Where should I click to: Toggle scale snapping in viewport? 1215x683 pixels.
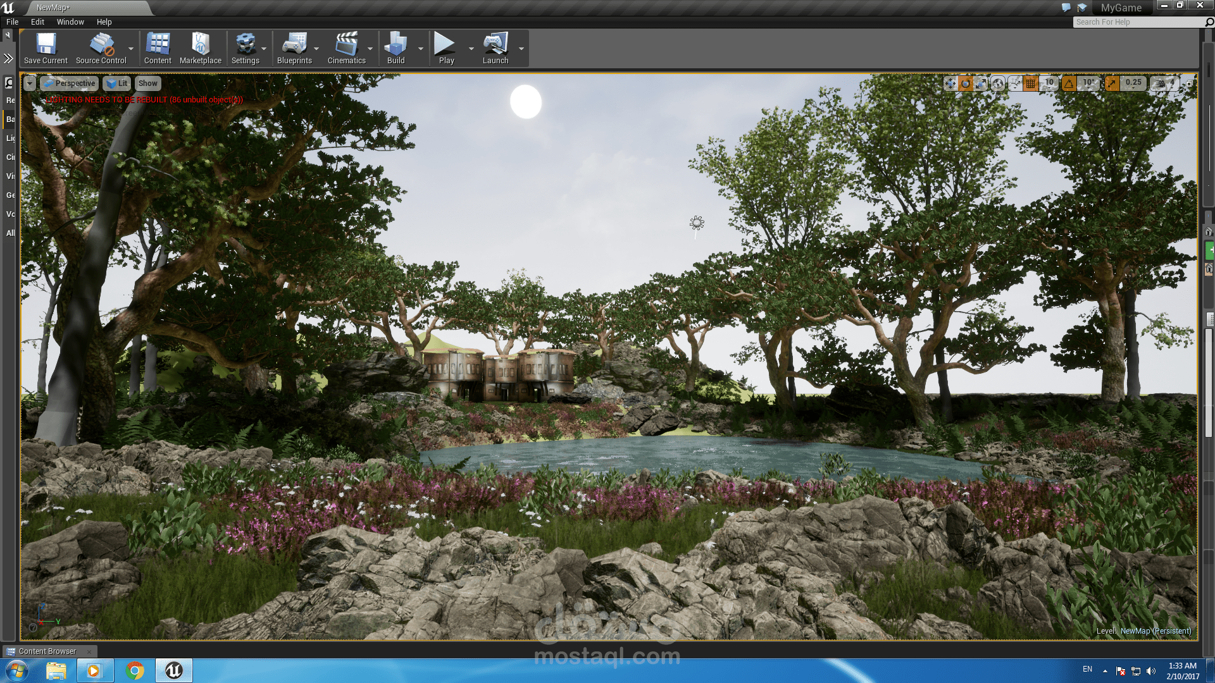(1112, 83)
